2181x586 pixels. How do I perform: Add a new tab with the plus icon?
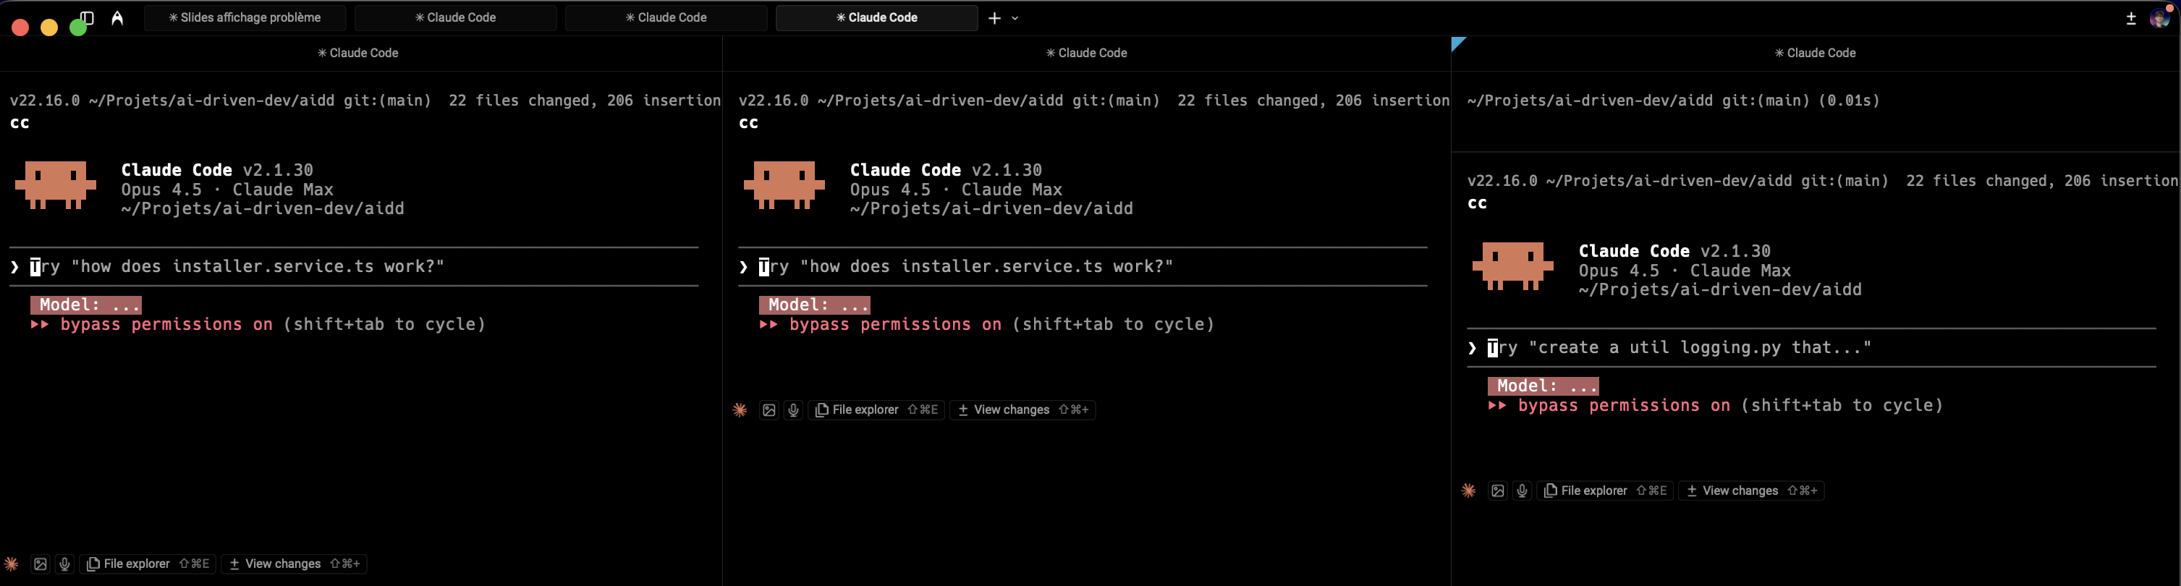pos(994,18)
